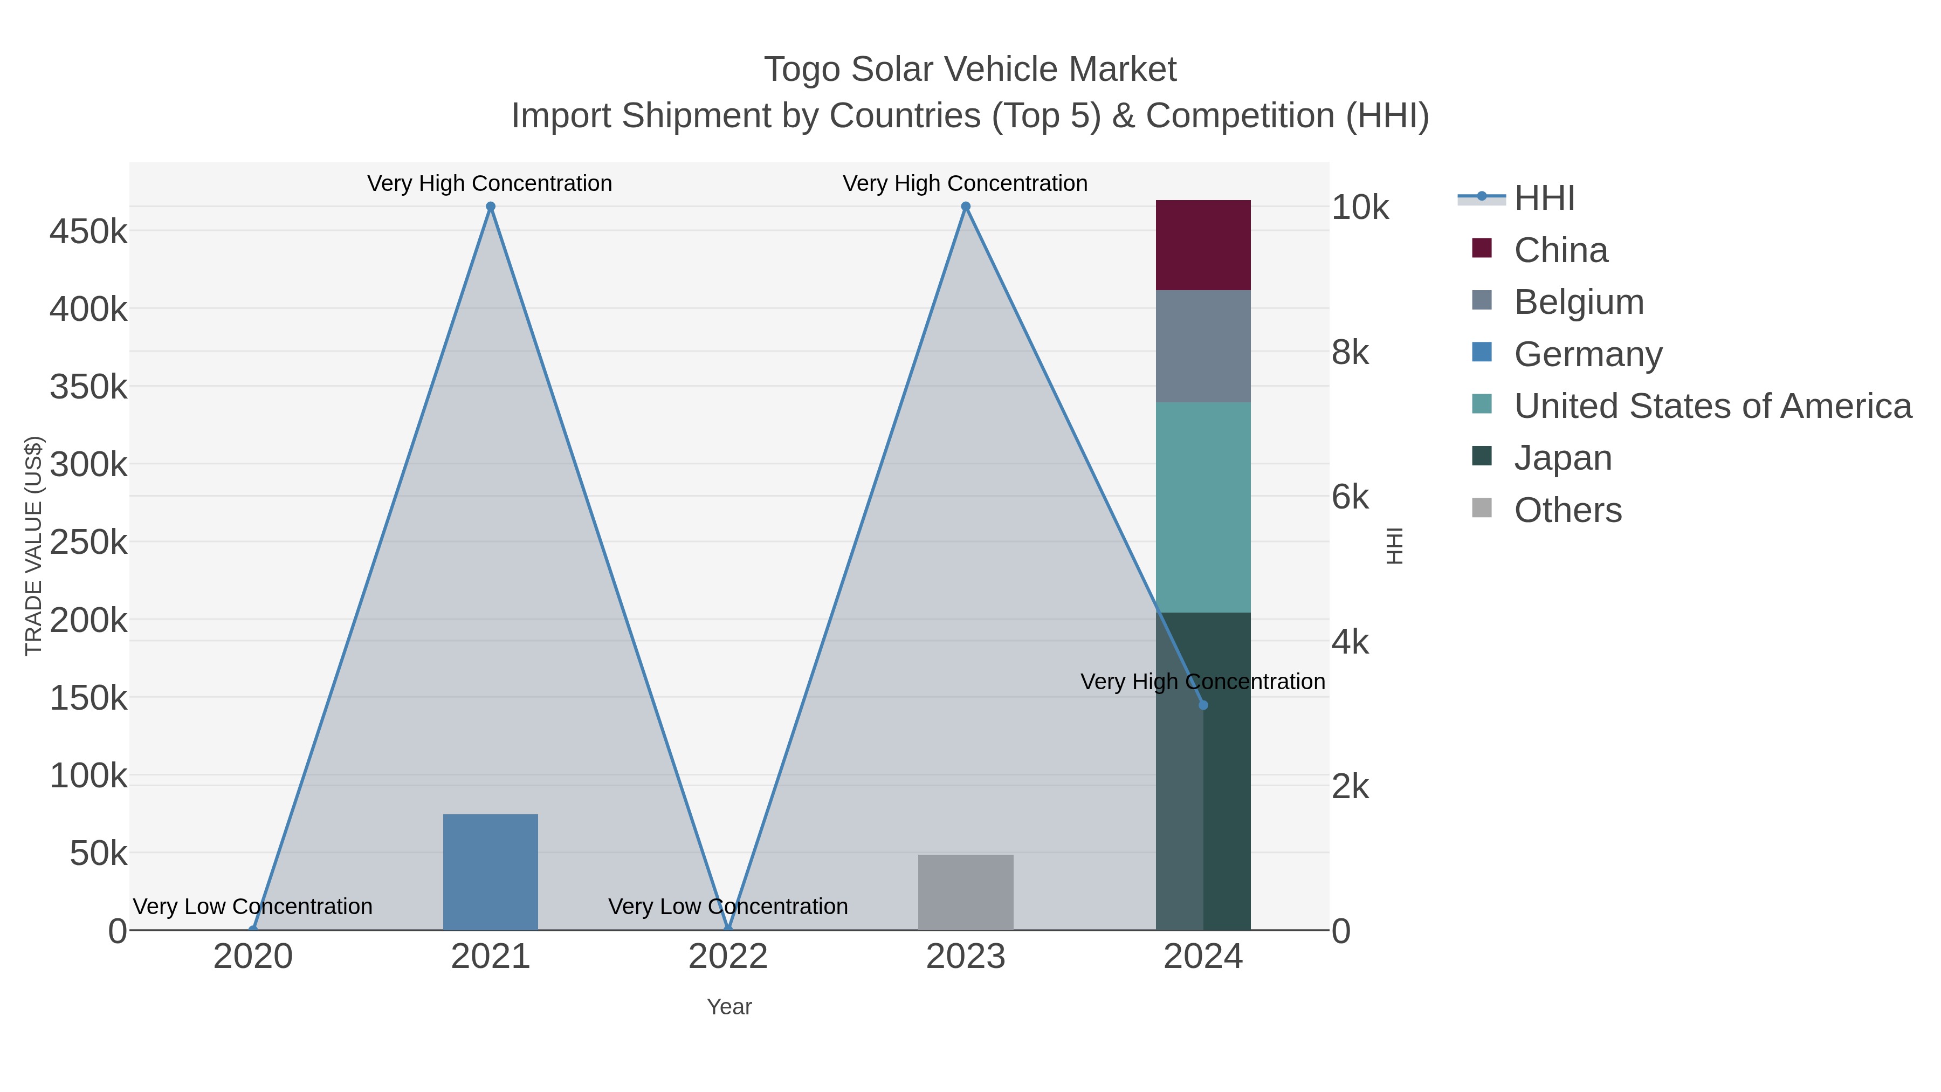1941x1092 pixels.
Task: Toggle the HHI legend entry
Action: 1516,198
